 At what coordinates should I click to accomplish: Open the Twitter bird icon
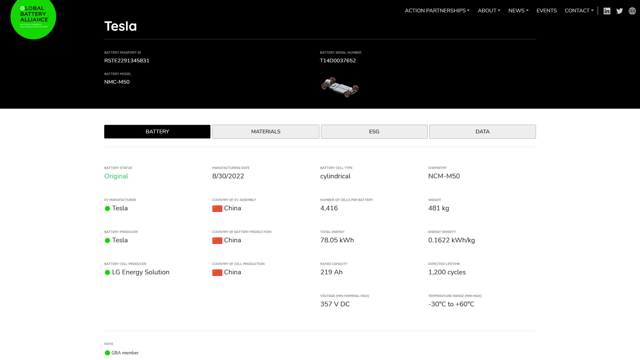pyautogui.click(x=620, y=11)
